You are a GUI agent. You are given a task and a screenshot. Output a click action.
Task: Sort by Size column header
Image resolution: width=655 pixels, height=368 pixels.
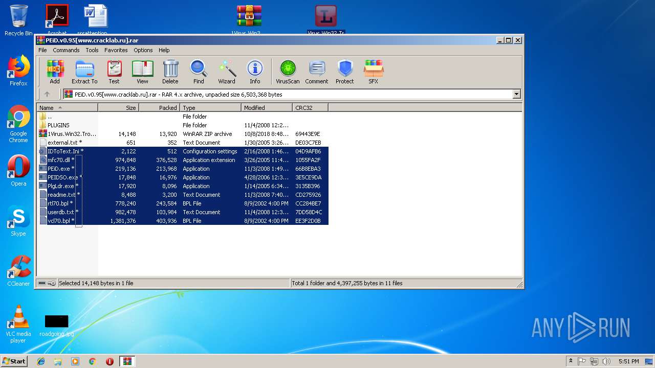click(x=118, y=107)
